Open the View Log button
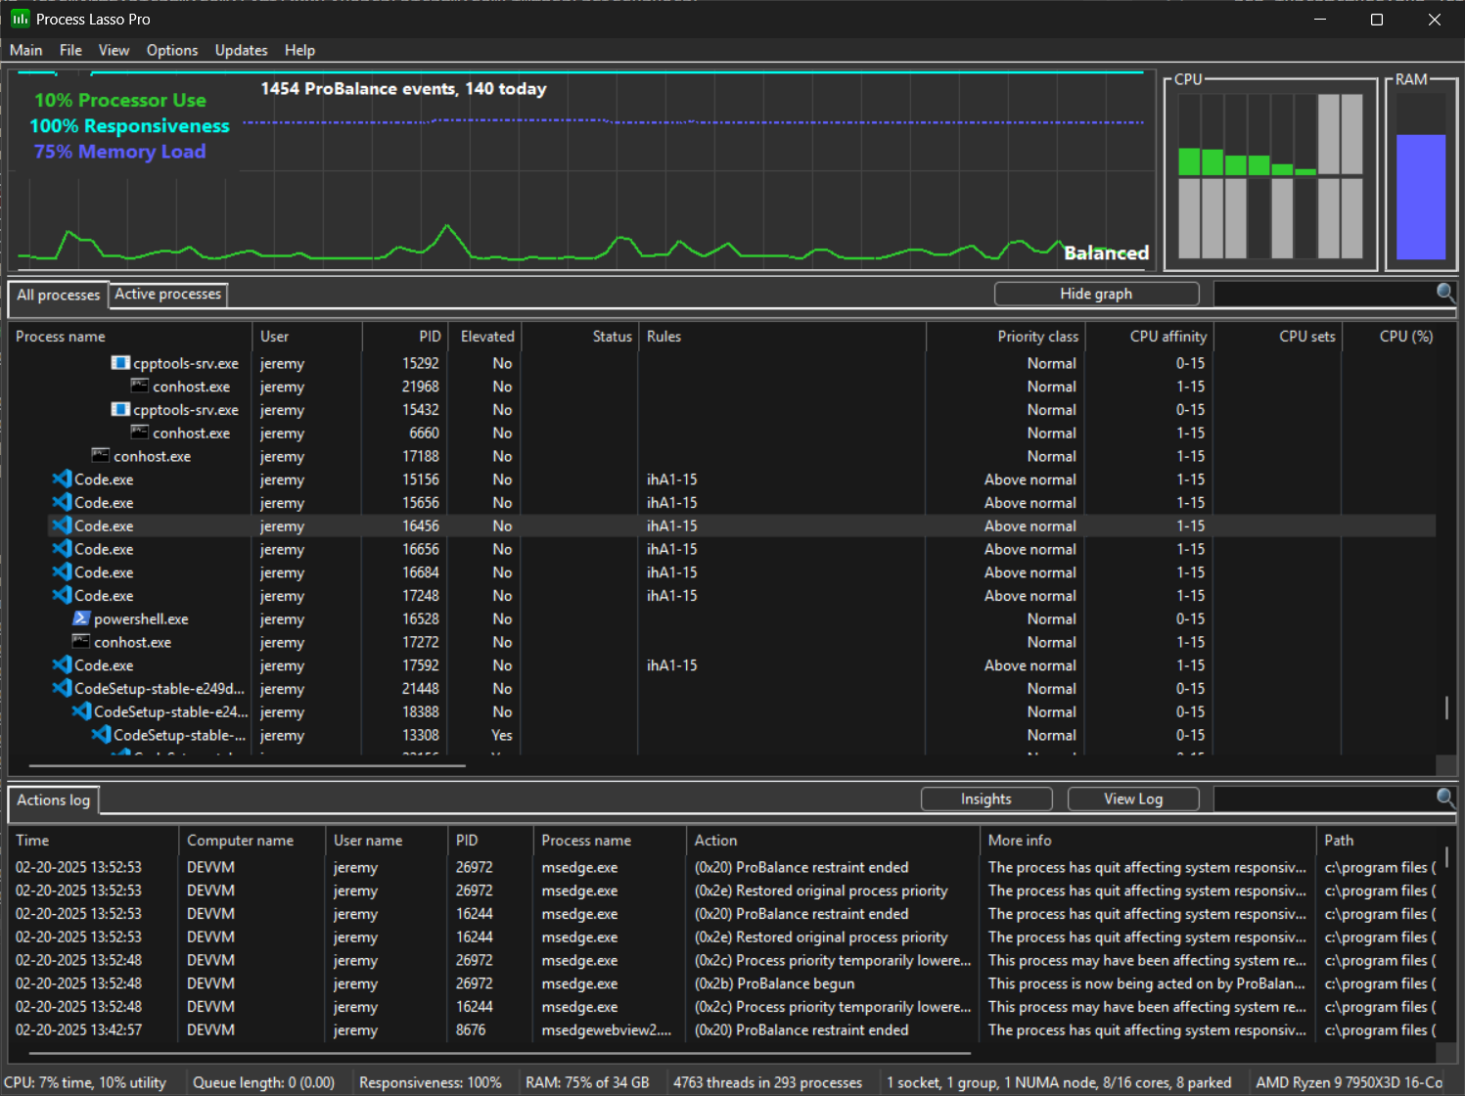The width and height of the screenshot is (1465, 1096). [1133, 799]
